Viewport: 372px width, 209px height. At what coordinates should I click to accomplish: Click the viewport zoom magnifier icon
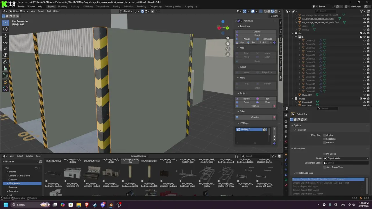(x=228, y=38)
